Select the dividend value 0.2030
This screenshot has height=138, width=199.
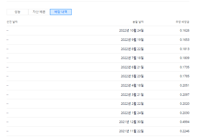[185, 113]
